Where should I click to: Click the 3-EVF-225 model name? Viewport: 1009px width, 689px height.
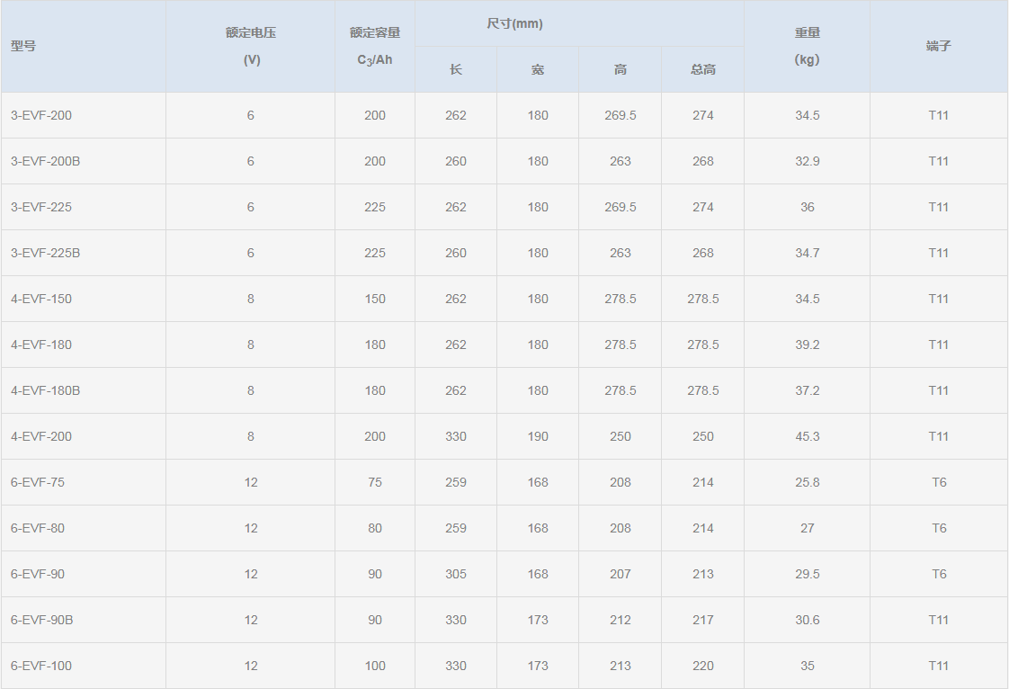pyautogui.click(x=41, y=207)
